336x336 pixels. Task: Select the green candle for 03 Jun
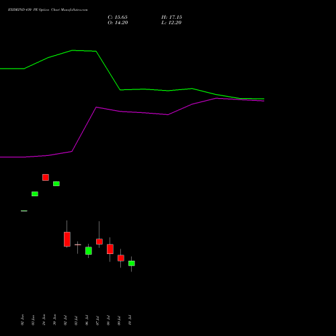(x=35, y=194)
